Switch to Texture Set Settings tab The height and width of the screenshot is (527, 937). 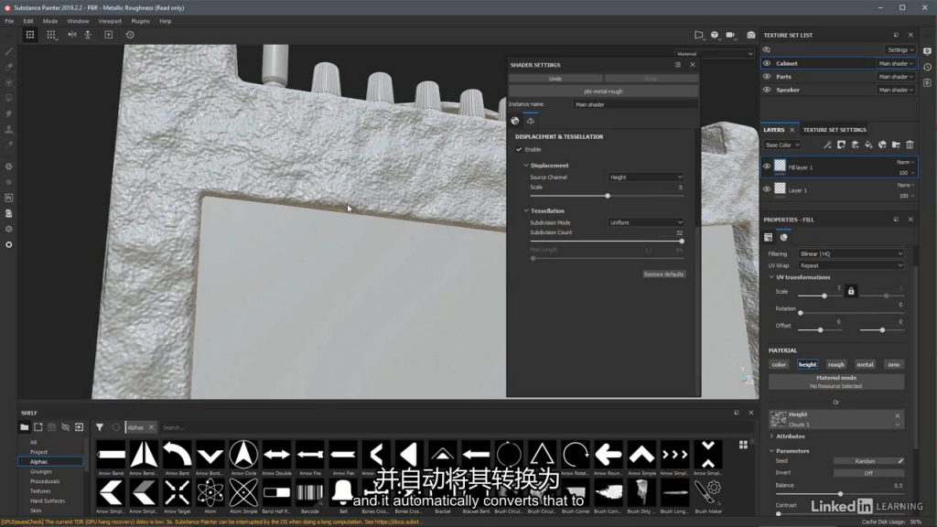click(x=835, y=130)
